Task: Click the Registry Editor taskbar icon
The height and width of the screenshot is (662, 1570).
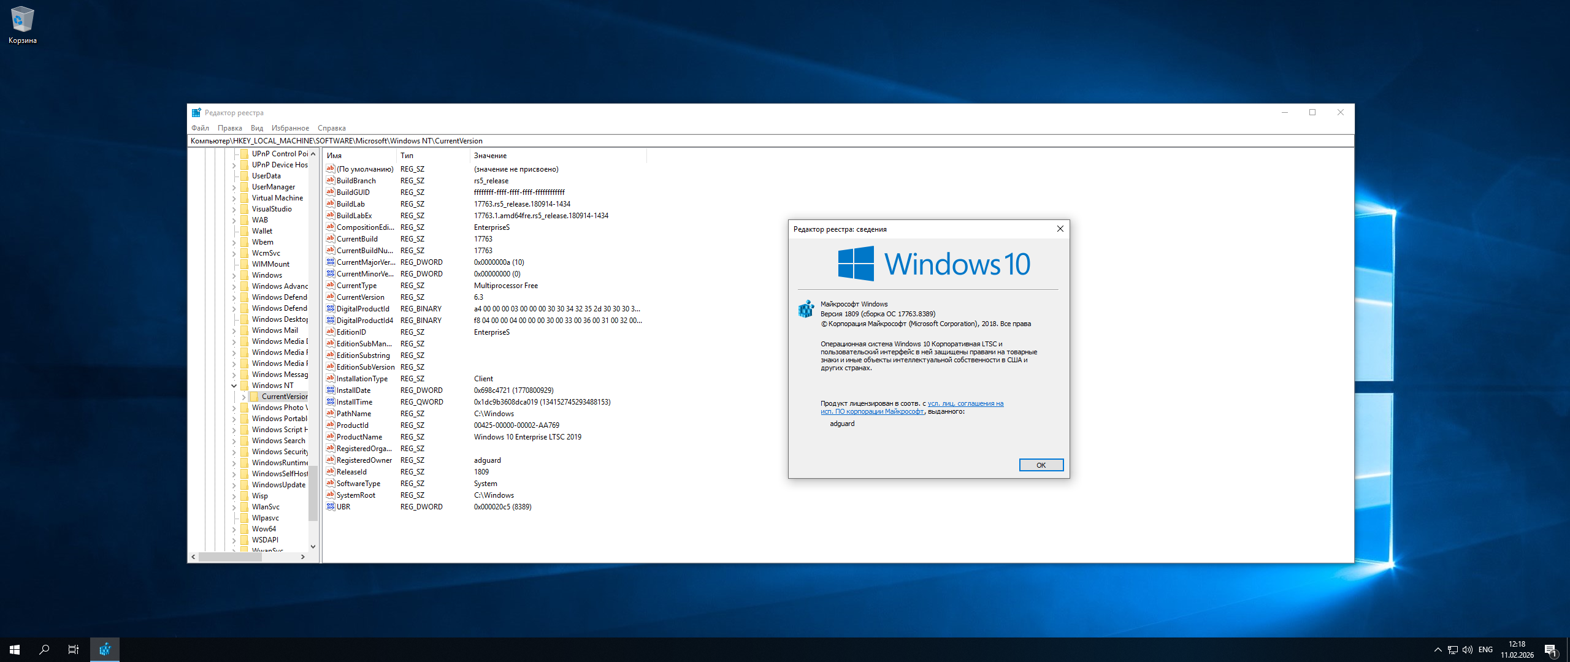Action: click(105, 650)
